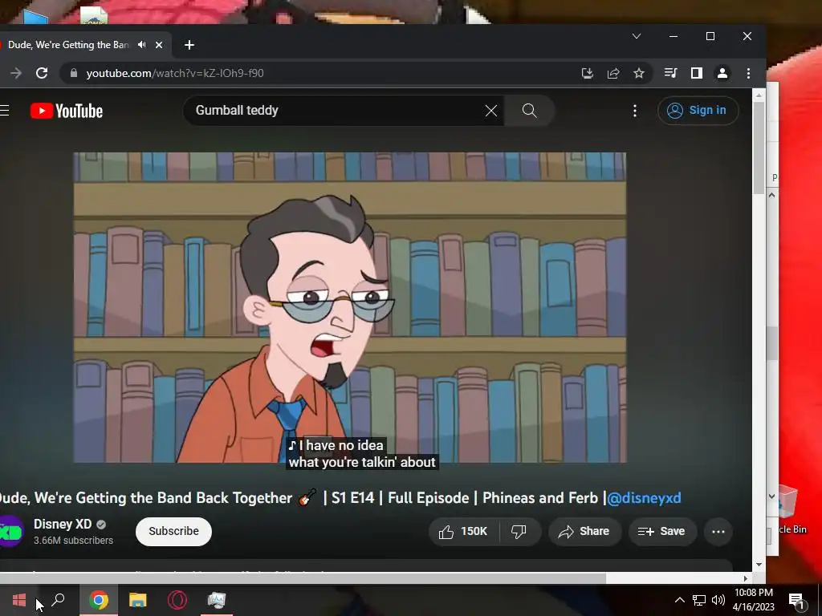This screenshot has width=822, height=616.
Task: Subscribe to Disney XD
Action: pos(173,531)
